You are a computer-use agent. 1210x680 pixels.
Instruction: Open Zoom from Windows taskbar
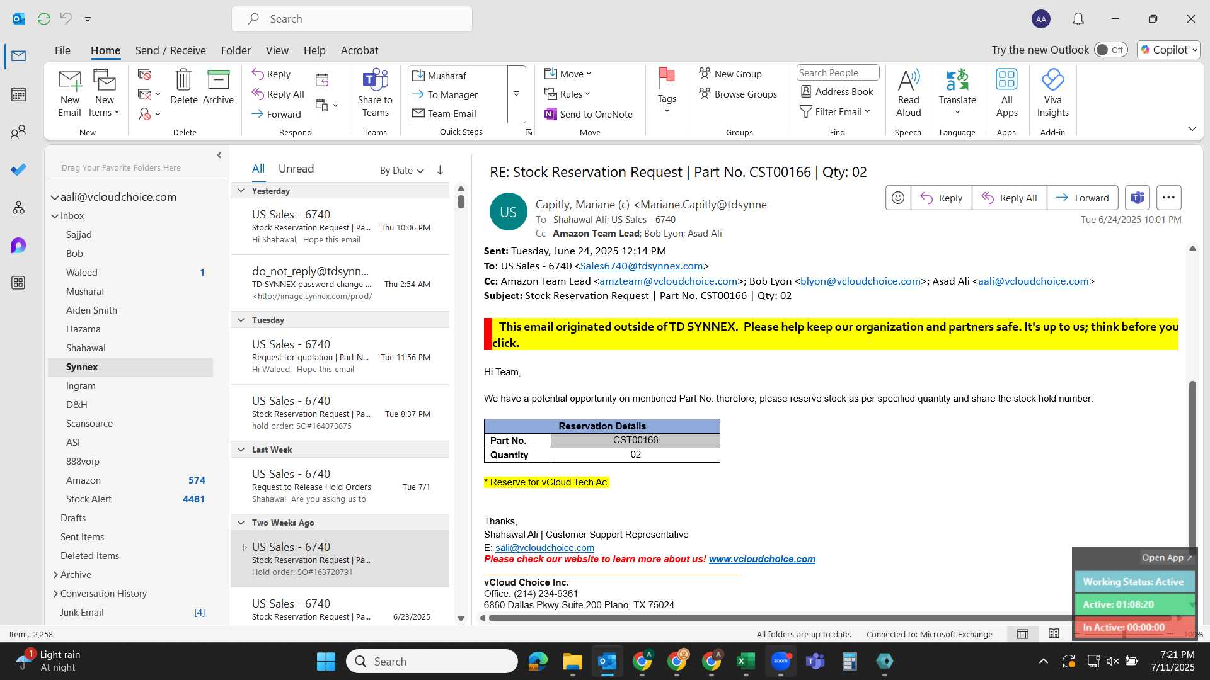780,661
